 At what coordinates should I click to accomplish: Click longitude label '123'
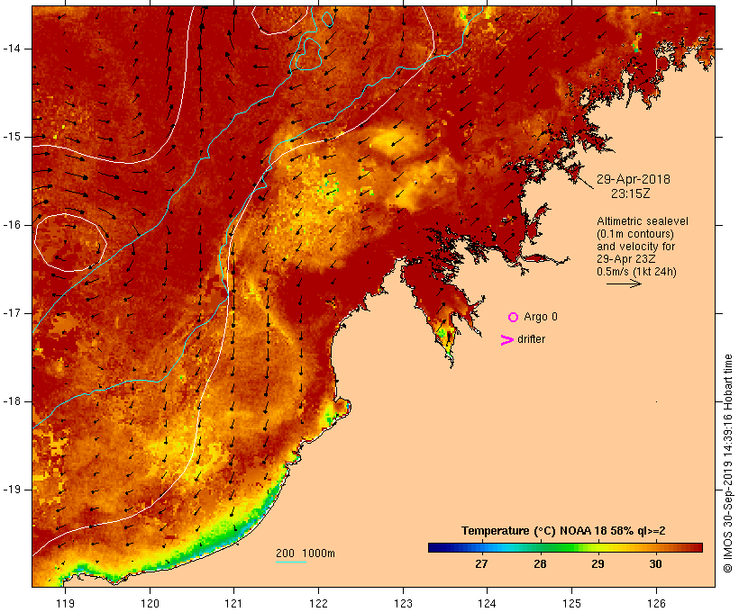[403, 604]
